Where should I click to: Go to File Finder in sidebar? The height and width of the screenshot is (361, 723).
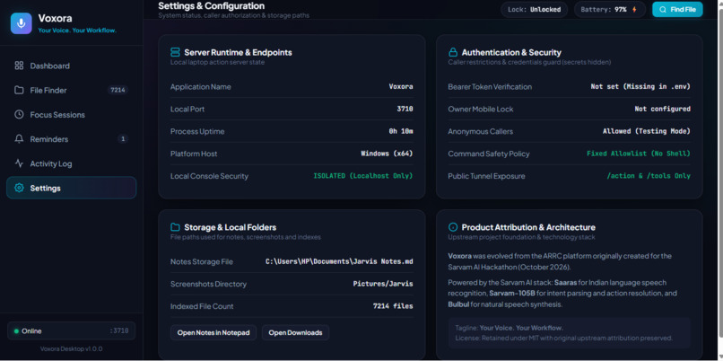pyautogui.click(x=72, y=90)
